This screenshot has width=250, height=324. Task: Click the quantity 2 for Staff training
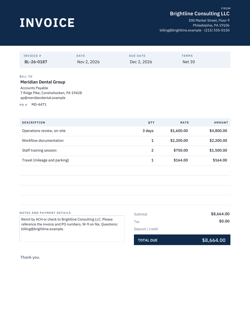(x=152, y=150)
